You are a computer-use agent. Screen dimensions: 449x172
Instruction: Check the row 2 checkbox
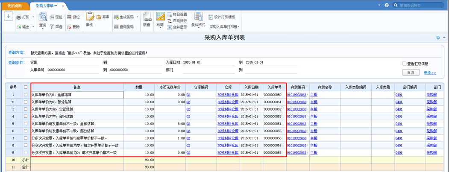26,102
